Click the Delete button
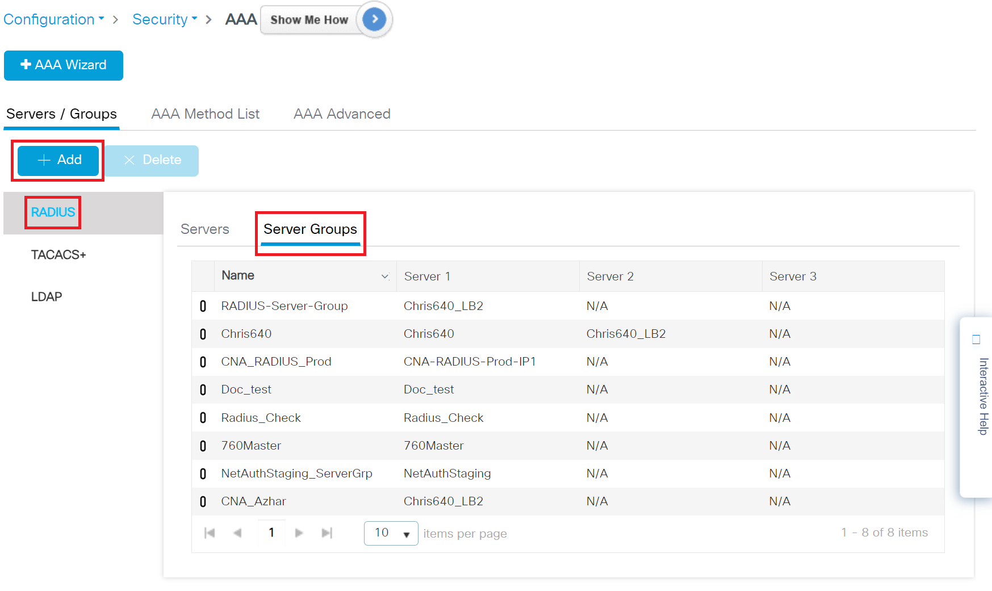The width and height of the screenshot is (992, 591). pos(152,161)
